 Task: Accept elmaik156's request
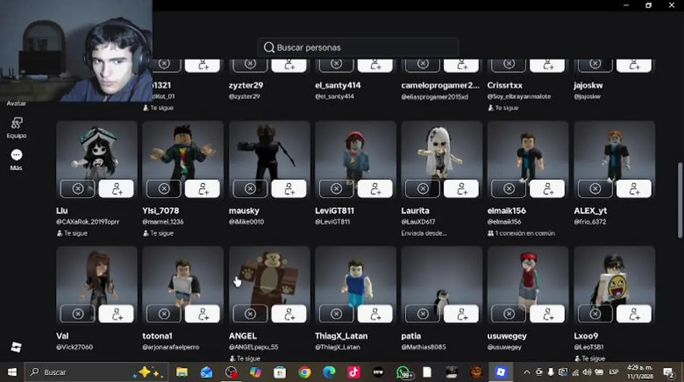548,188
